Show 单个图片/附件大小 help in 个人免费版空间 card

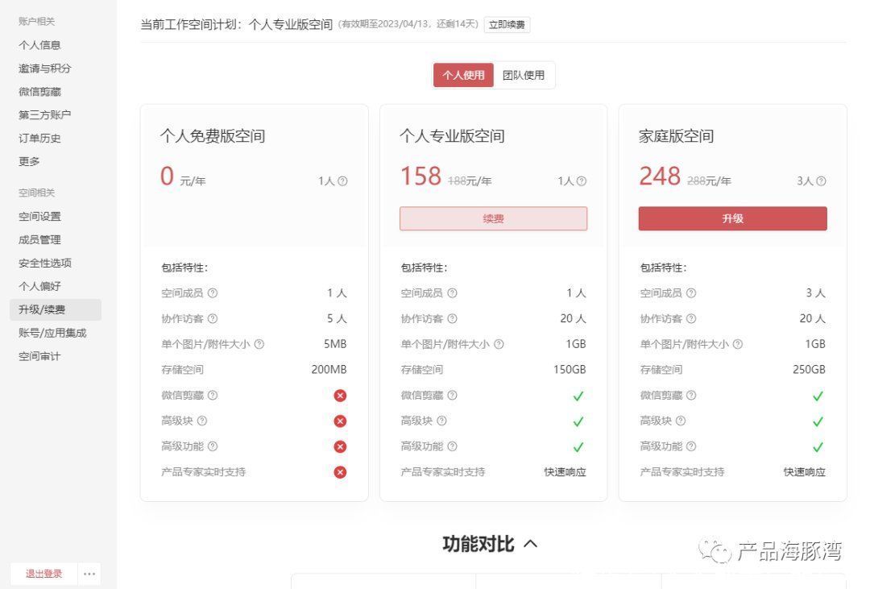259,344
